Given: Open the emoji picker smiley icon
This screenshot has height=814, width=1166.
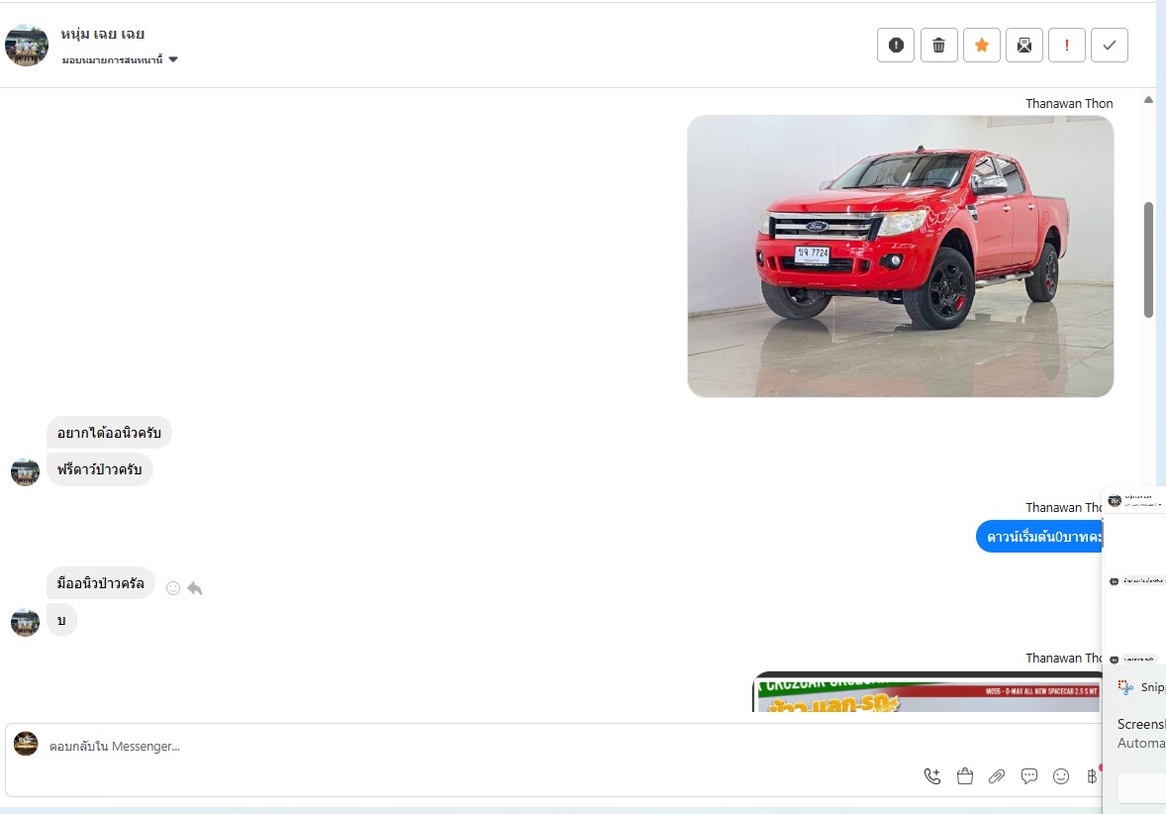Looking at the screenshot, I should 1061,776.
